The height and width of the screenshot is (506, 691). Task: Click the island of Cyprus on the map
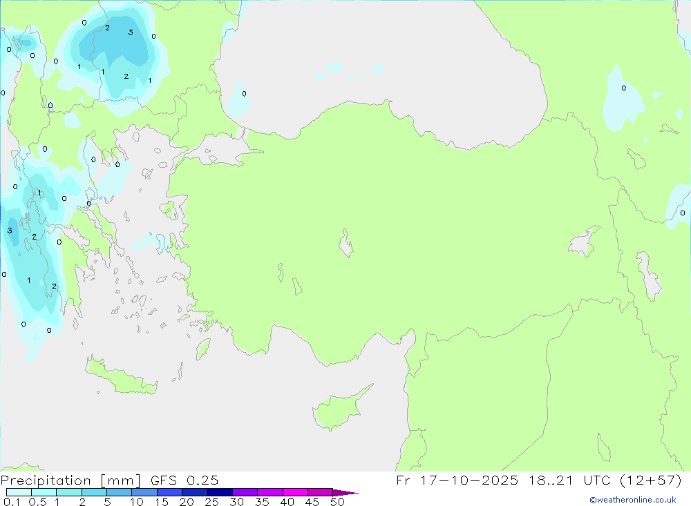[x=337, y=411]
